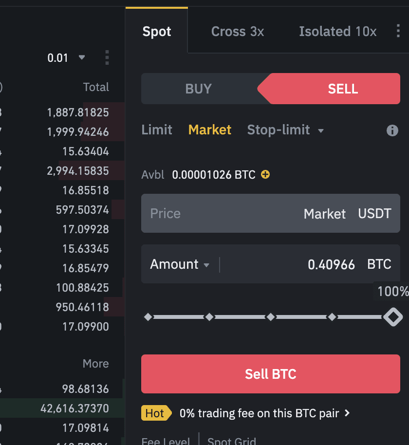Switch the order side to SELL
This screenshot has height=445, width=409.
tap(343, 89)
